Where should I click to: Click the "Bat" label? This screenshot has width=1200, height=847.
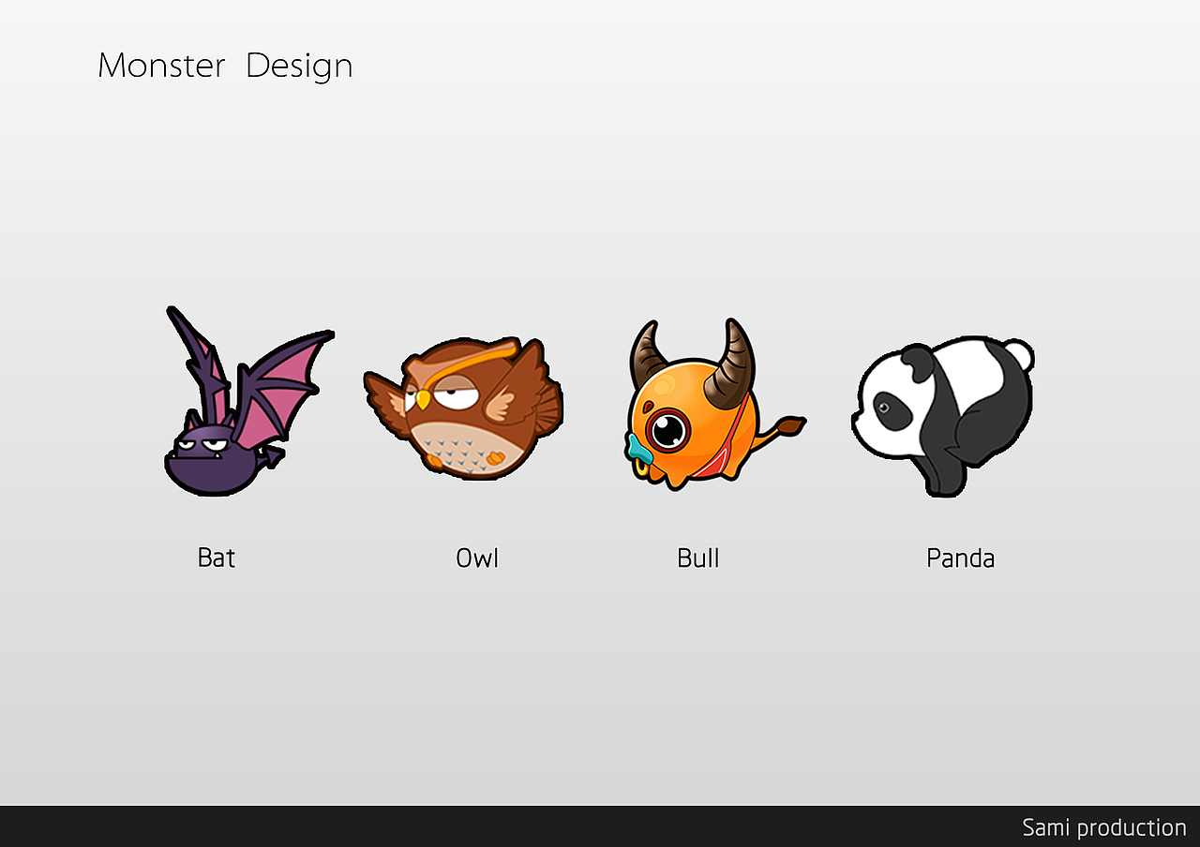point(217,557)
